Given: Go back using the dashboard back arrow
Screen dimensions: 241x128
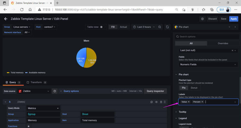Looking at the screenshot, I should coord(6,19).
